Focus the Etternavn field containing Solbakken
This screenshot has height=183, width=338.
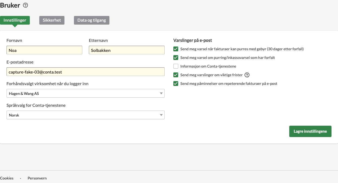click(x=127, y=50)
